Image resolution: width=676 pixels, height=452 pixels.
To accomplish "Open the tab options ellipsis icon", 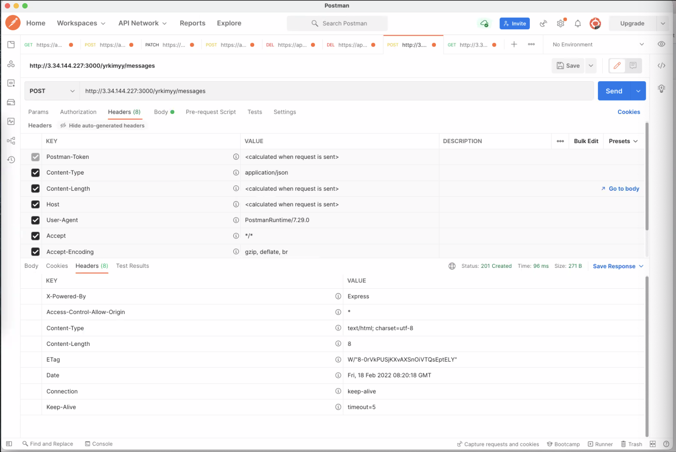I will point(531,44).
